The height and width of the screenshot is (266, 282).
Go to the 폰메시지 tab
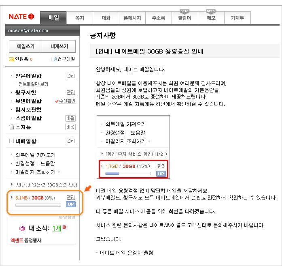click(132, 18)
